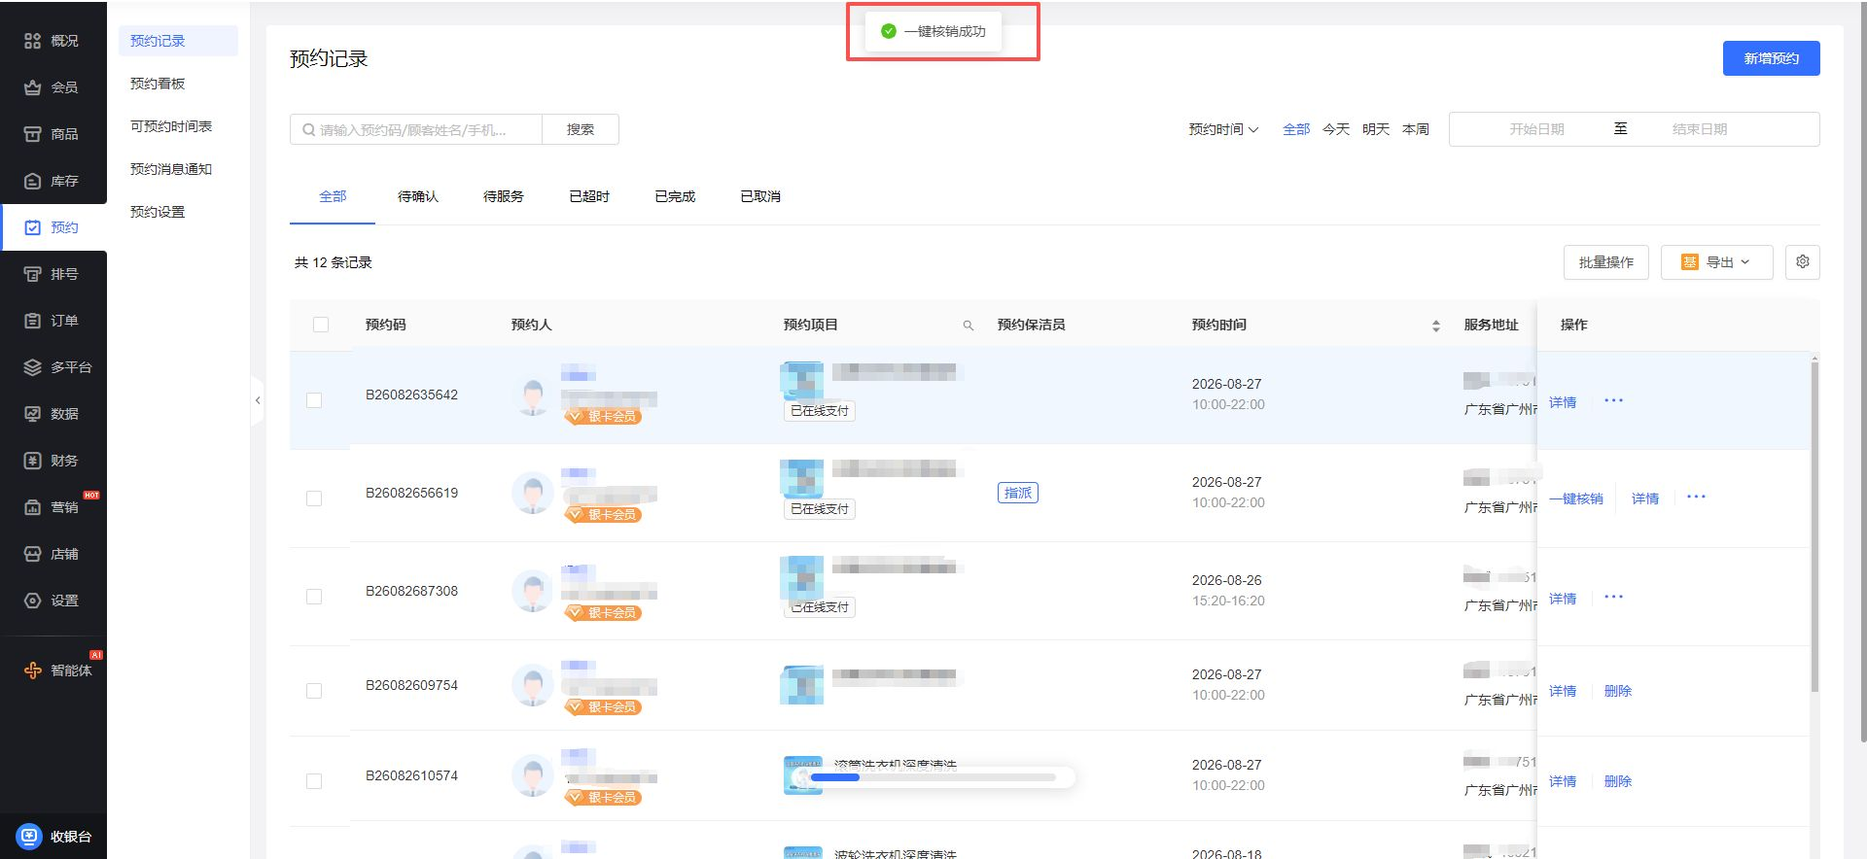Click the table column settings gear icon
The width and height of the screenshot is (1867, 859).
tap(1803, 262)
